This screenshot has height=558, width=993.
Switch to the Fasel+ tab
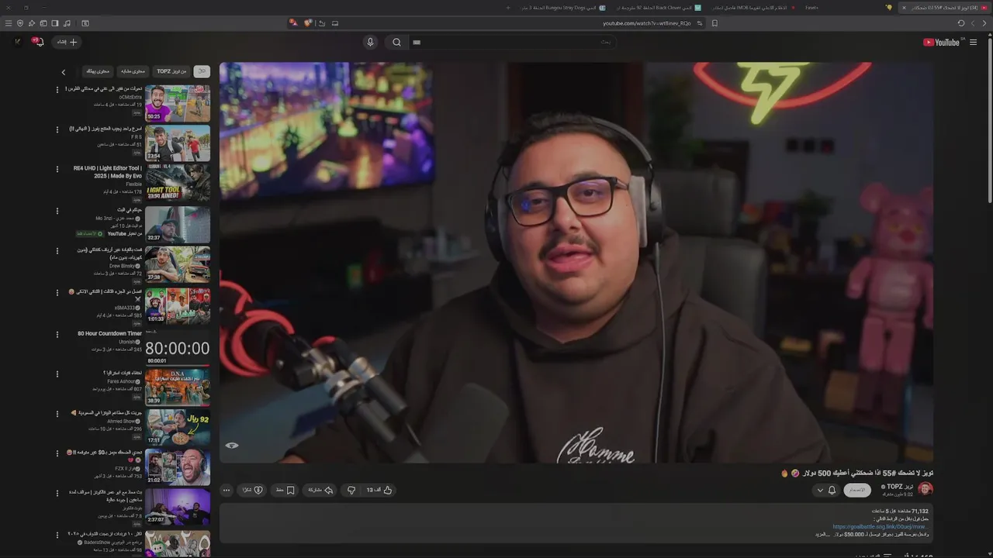[811, 8]
